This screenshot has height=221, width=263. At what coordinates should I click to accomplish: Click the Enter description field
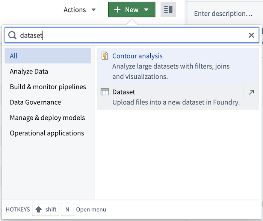click(223, 14)
